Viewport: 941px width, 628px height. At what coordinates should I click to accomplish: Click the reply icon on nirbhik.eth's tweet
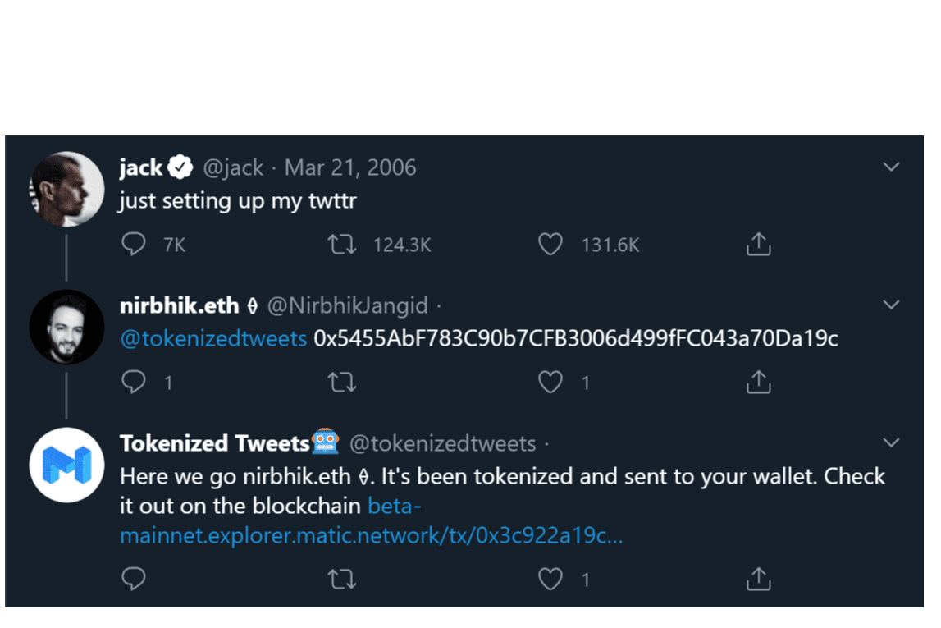click(x=133, y=382)
